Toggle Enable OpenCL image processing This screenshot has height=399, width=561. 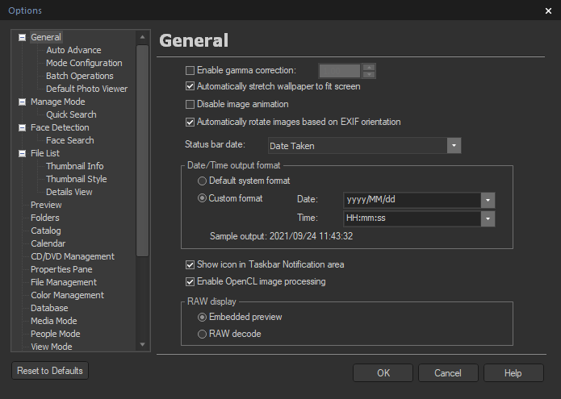pyautogui.click(x=190, y=282)
